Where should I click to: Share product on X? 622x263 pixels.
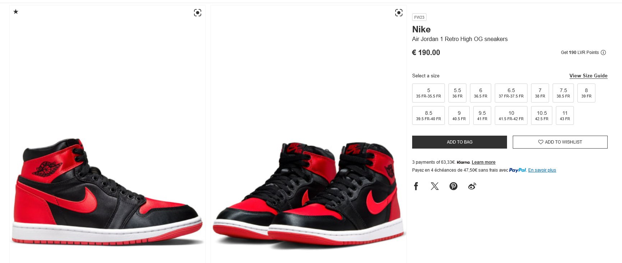tap(435, 186)
